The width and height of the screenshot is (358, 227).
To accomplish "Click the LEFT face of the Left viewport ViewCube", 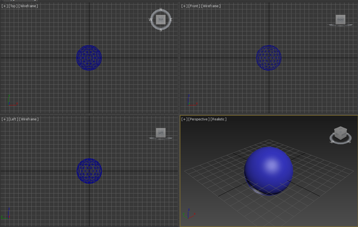I will point(161,133).
